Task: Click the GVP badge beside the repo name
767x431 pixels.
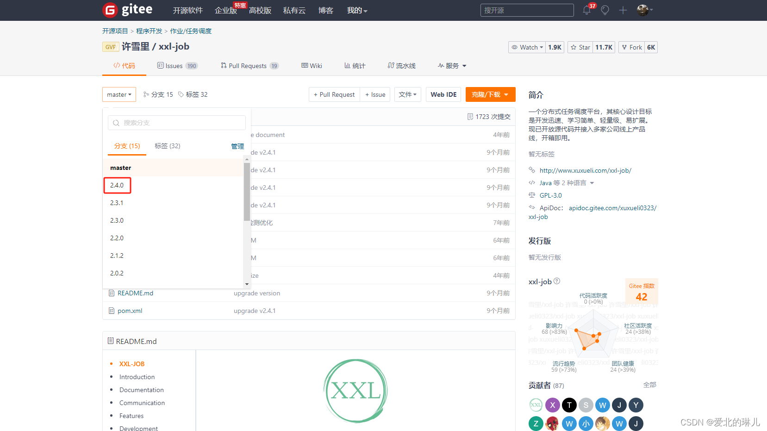Action: click(x=111, y=47)
